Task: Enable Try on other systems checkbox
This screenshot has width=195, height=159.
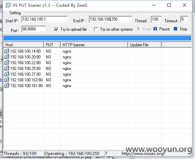Action: pos(96,29)
